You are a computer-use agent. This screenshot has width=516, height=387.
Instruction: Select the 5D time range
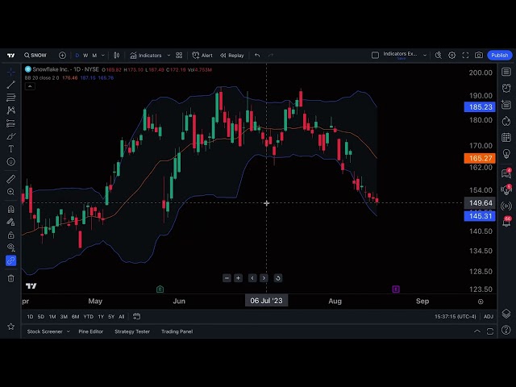41,317
